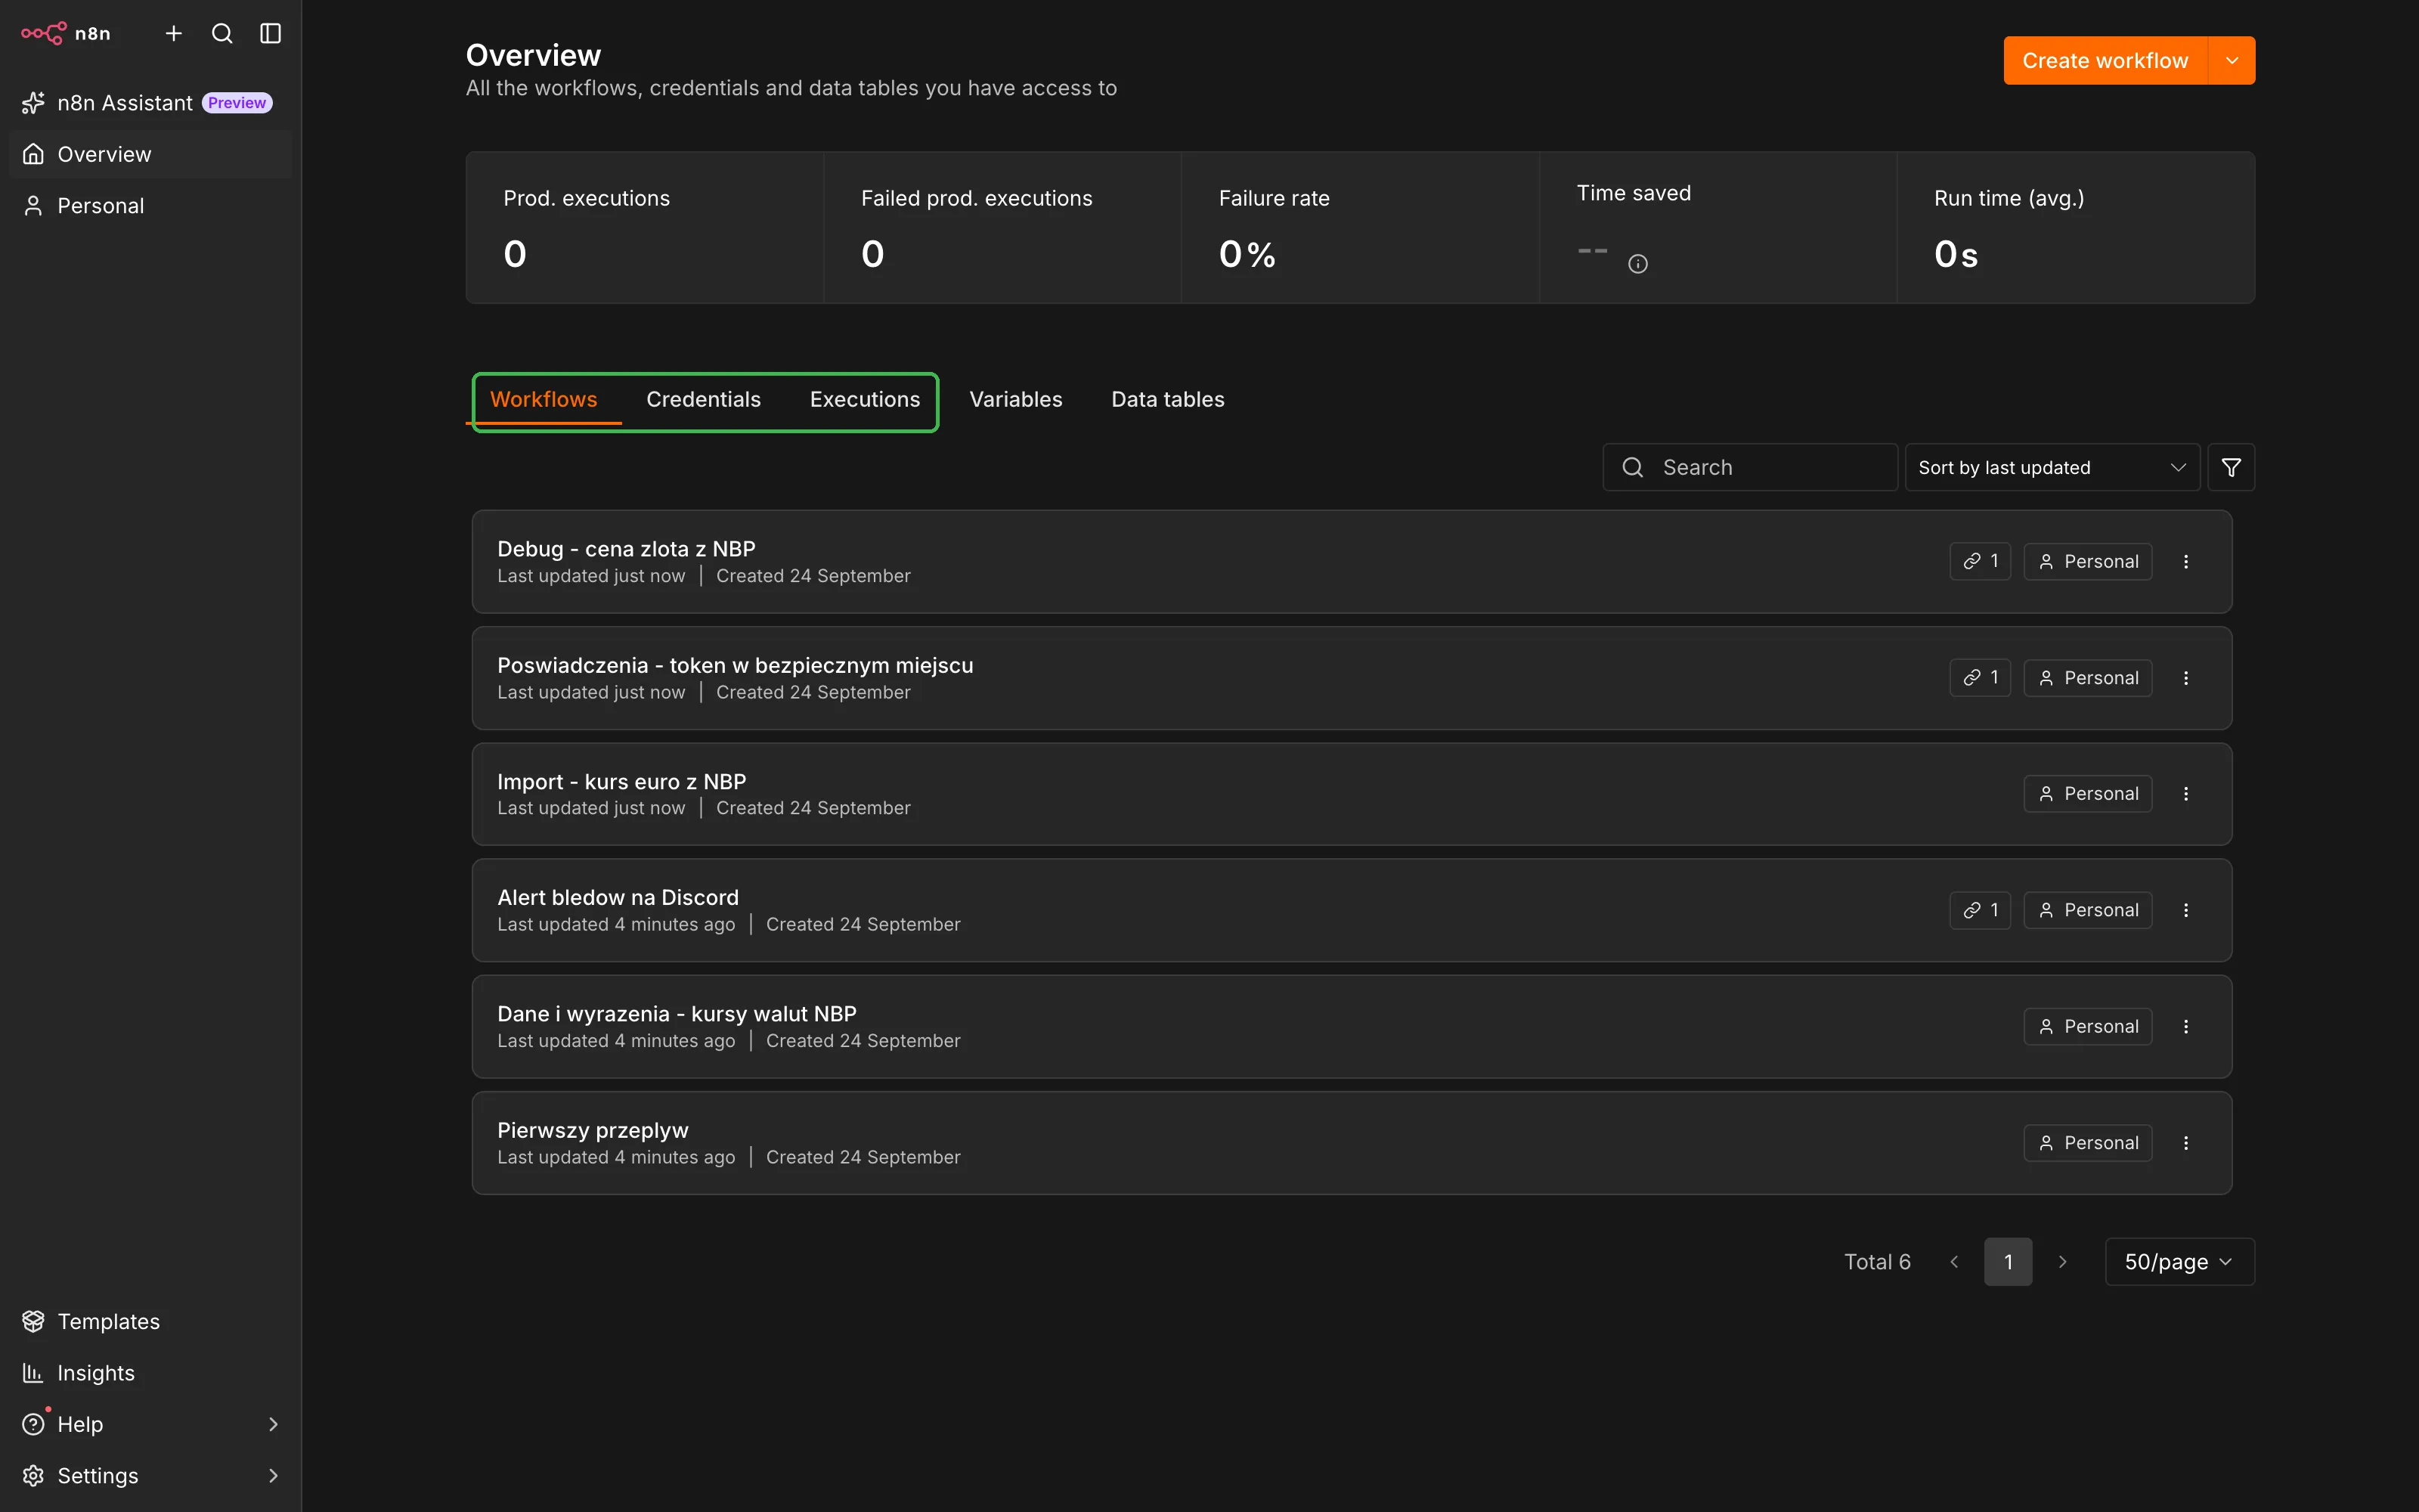Switch to the Credentials tab
This screenshot has width=2419, height=1512.
tap(704, 399)
